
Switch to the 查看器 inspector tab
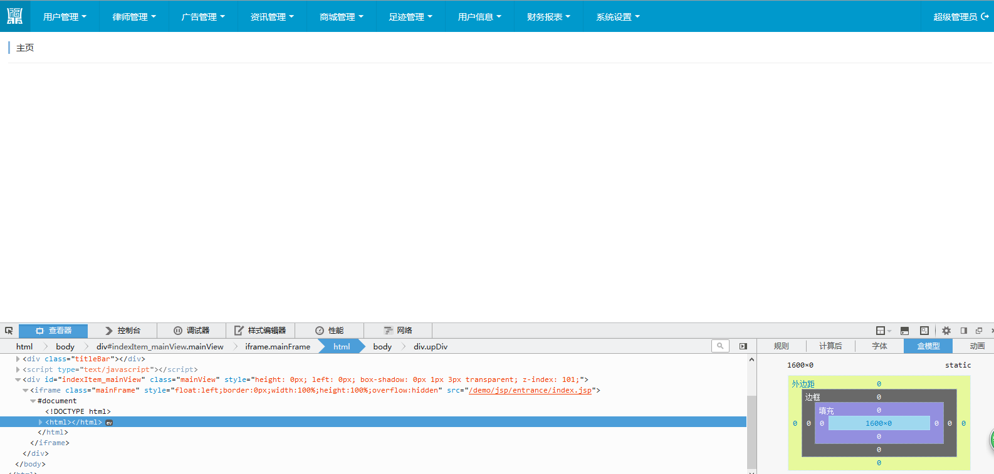click(x=53, y=331)
